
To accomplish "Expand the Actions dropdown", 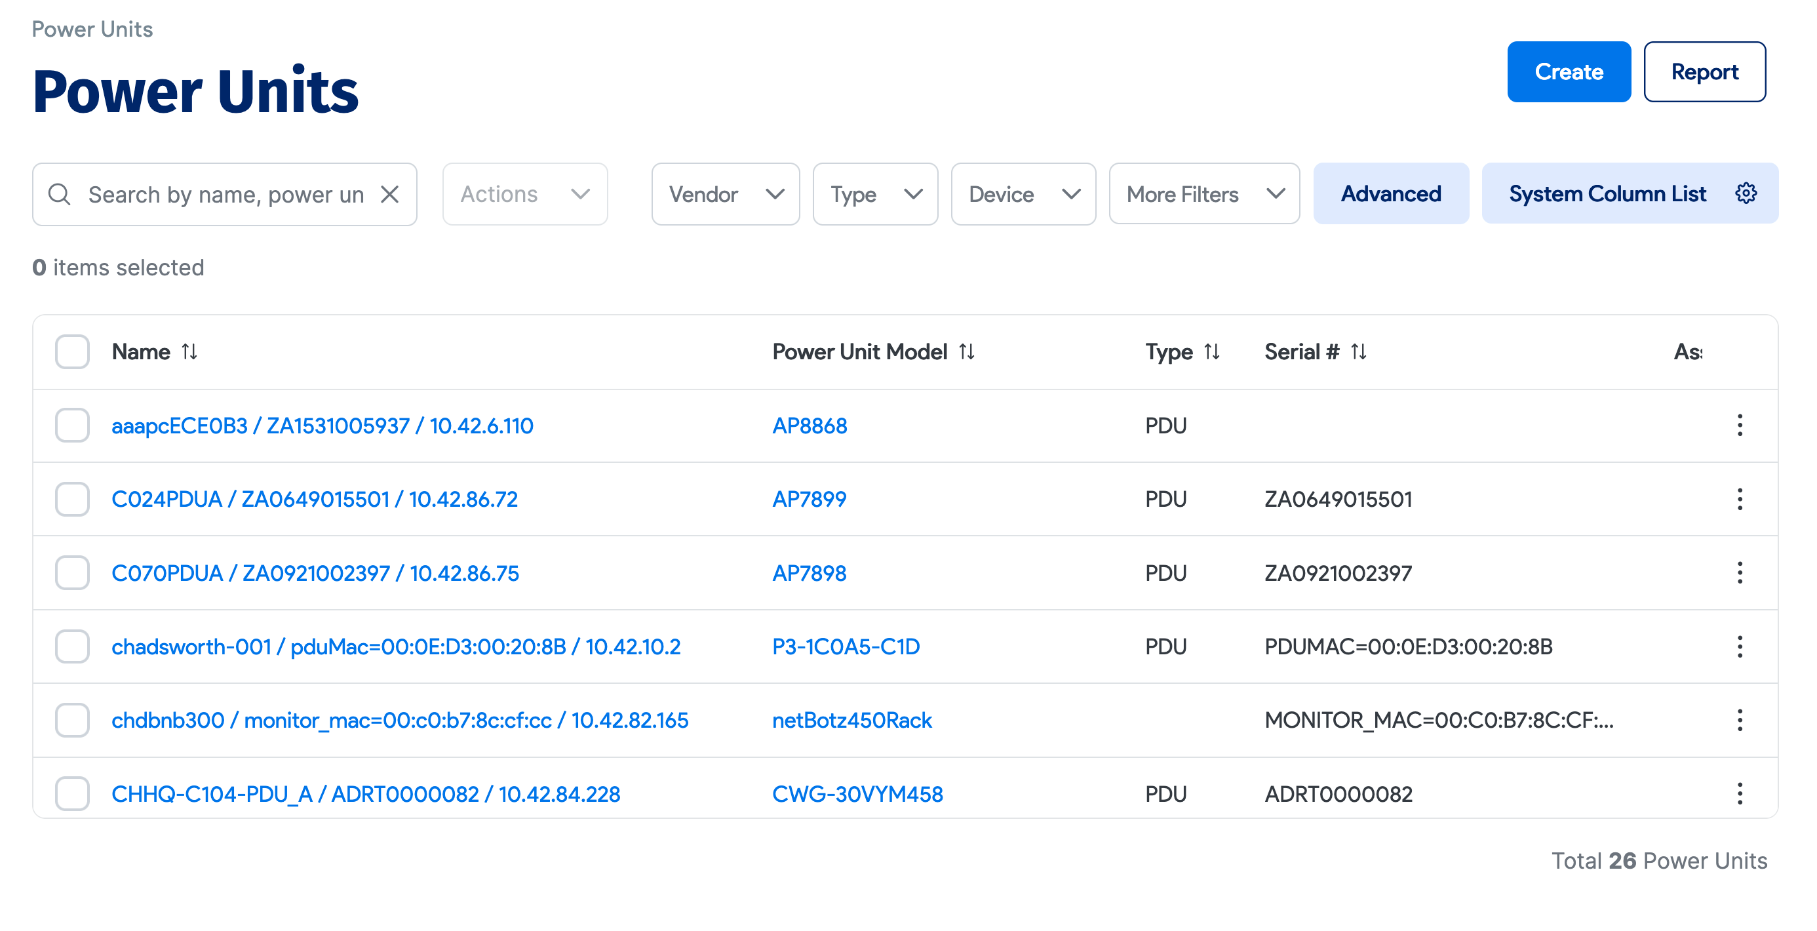I will pyautogui.click(x=525, y=194).
